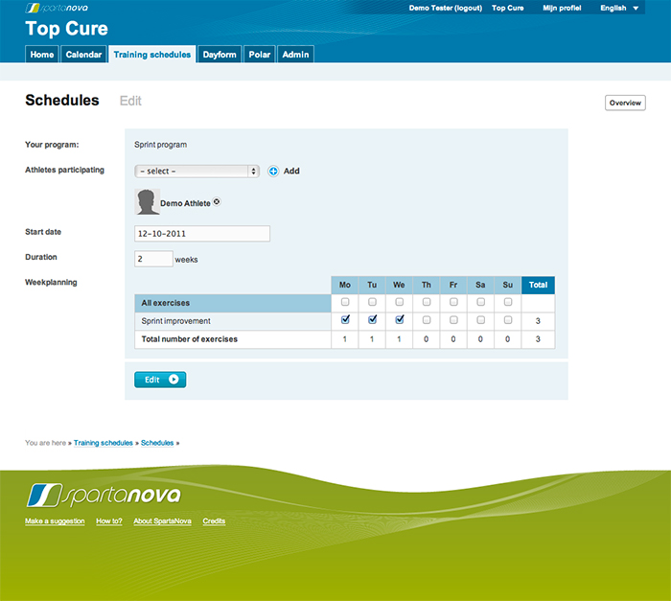Open the Credits footer link
671x601 pixels.
coord(214,520)
